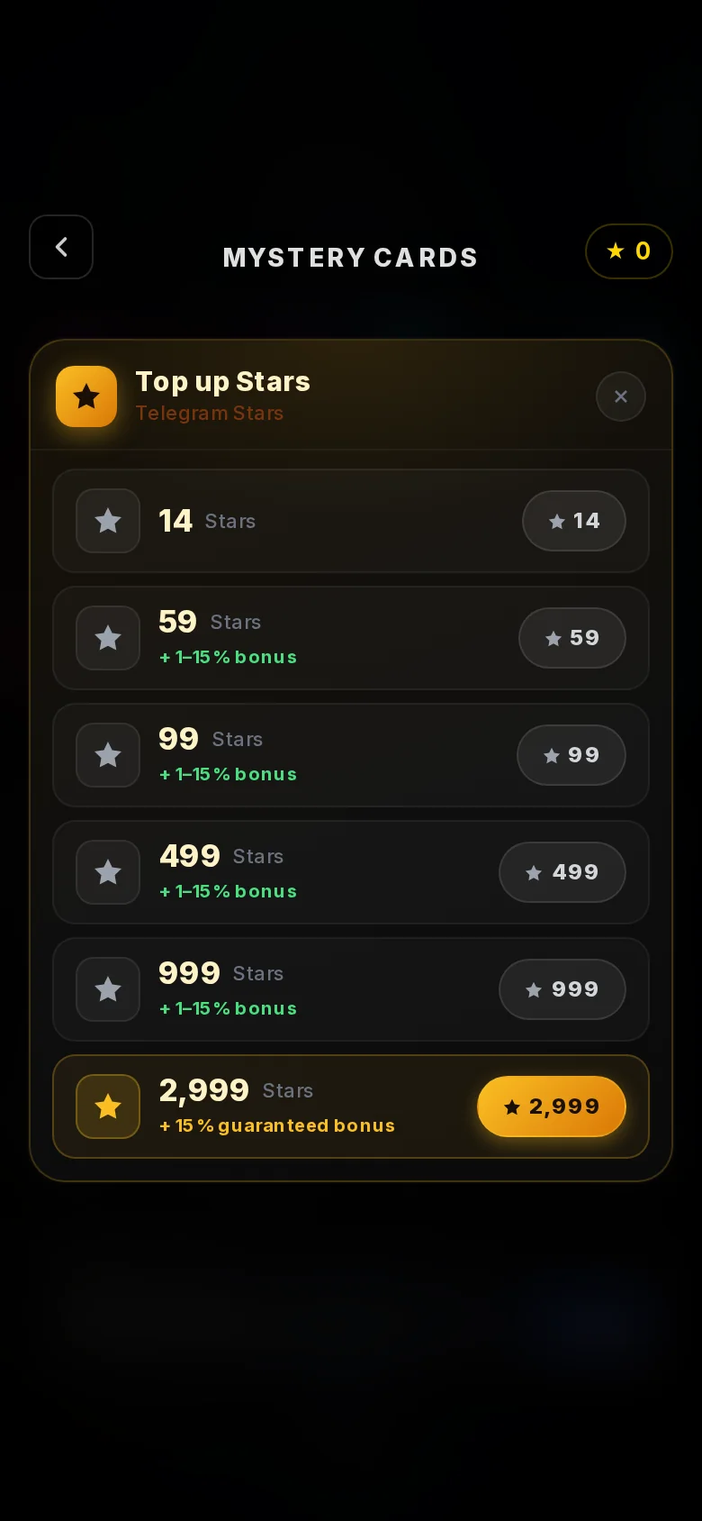Click the star icon beside 99 Stars
The height and width of the screenshot is (1521, 702).
coord(108,755)
